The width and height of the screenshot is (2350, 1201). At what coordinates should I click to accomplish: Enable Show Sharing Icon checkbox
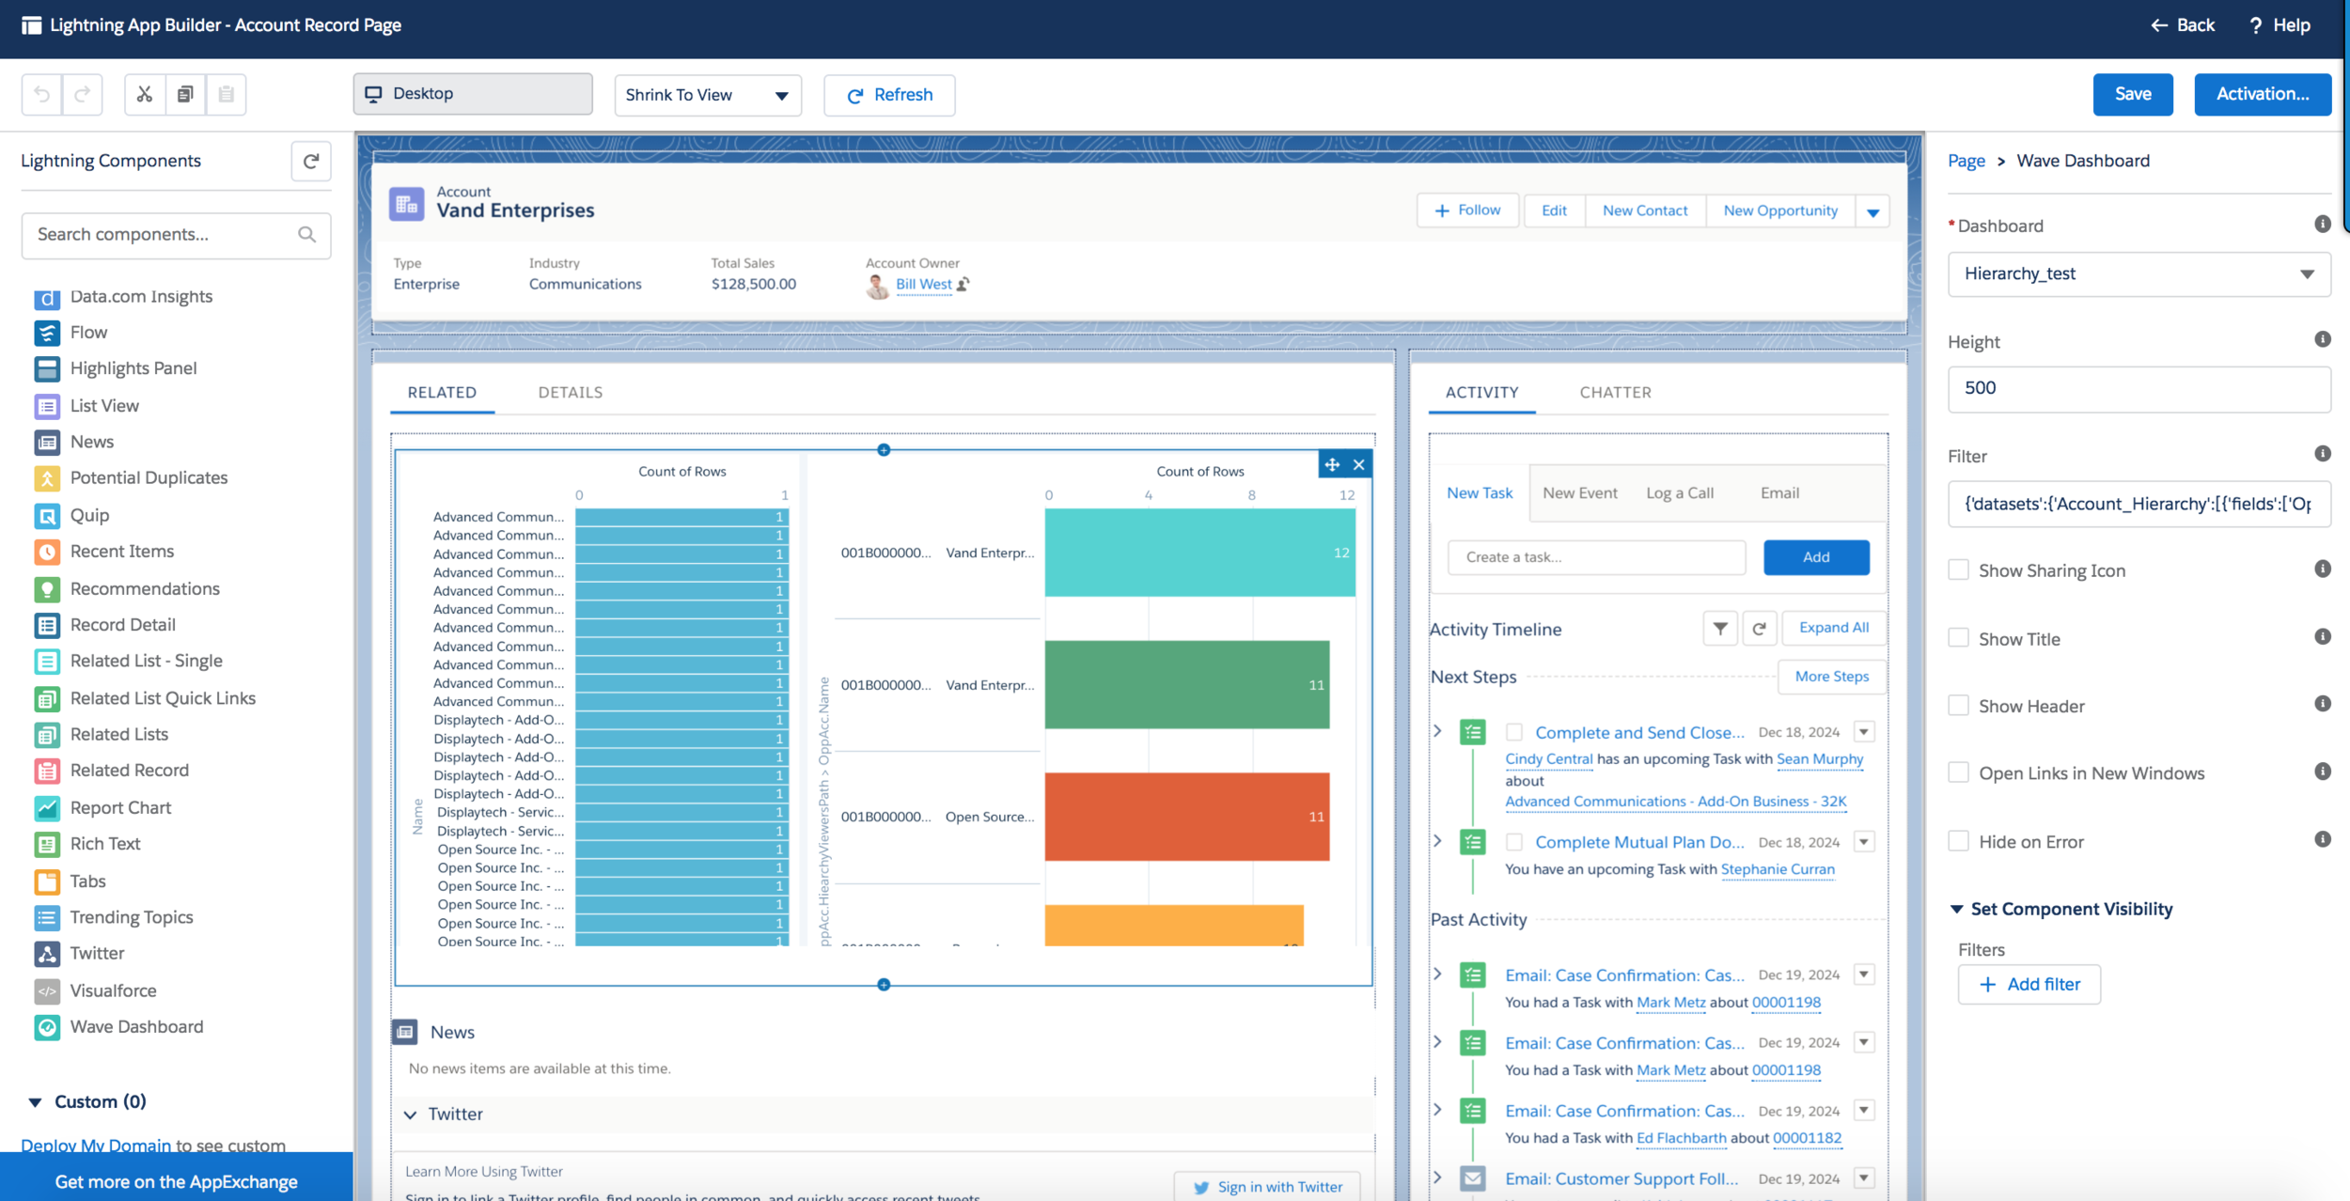tap(1959, 569)
